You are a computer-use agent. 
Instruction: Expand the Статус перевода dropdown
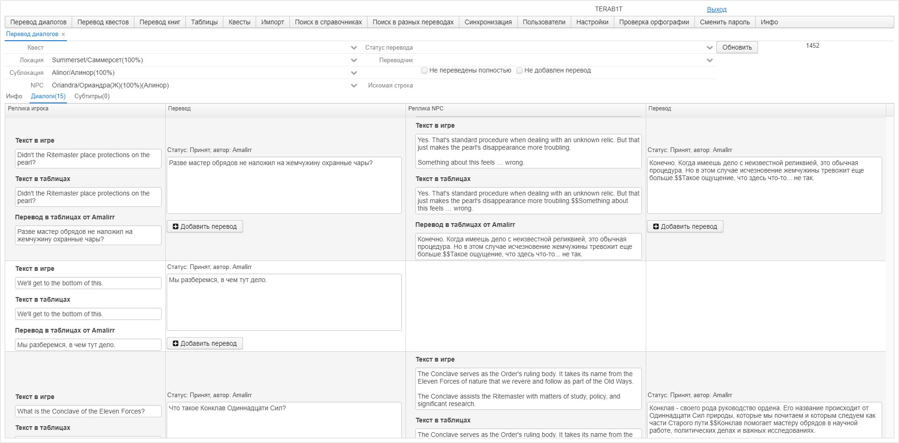(710, 48)
